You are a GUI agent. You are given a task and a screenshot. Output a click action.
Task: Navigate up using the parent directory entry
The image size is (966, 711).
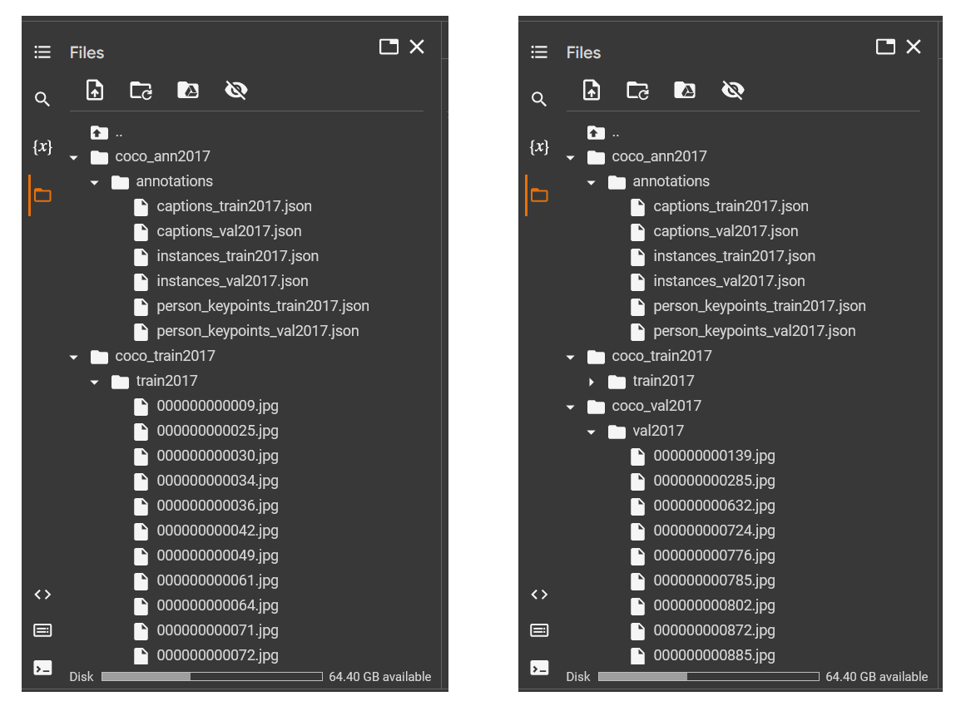click(x=107, y=131)
